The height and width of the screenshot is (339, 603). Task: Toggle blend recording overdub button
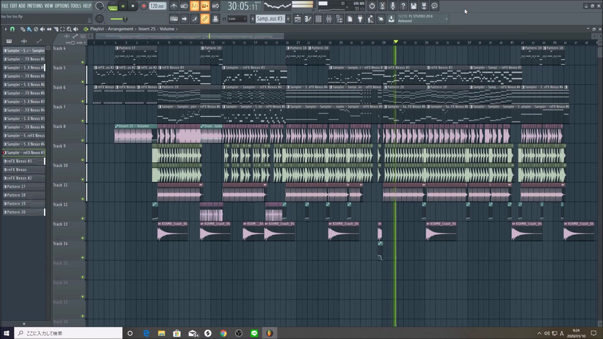(x=205, y=6)
